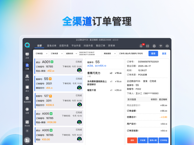Click 下单人 王小二 (180****0000)
This screenshot has height=145, width=194.
(143, 93)
